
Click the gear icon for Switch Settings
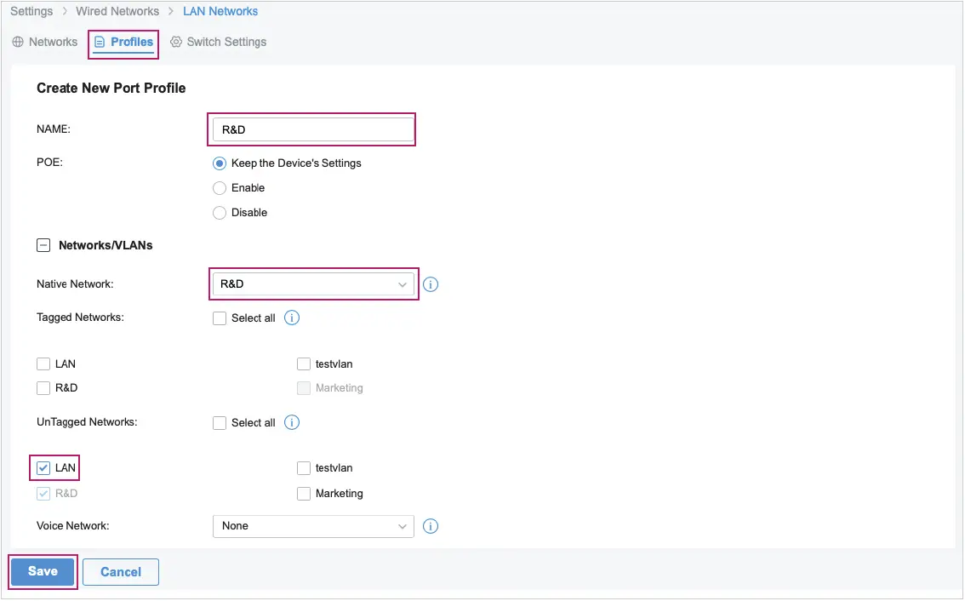tap(176, 41)
